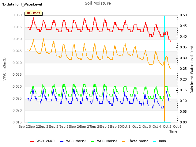Click the green WCR_Moist3 legend swatch
Image resolution: width=196 pixels, height=147 pixels.
coord(92,141)
